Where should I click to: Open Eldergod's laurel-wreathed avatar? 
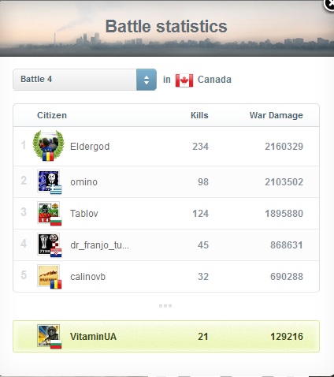[48, 145]
